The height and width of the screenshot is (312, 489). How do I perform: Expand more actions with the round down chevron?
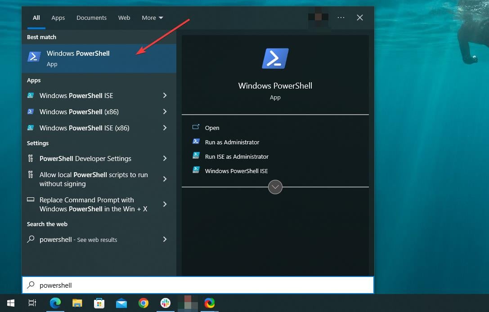pos(275,187)
